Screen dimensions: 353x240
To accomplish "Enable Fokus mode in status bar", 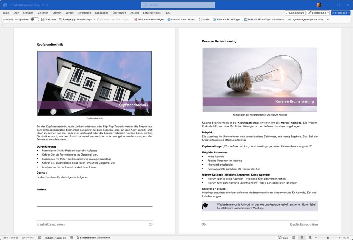I will click(x=283, y=238).
